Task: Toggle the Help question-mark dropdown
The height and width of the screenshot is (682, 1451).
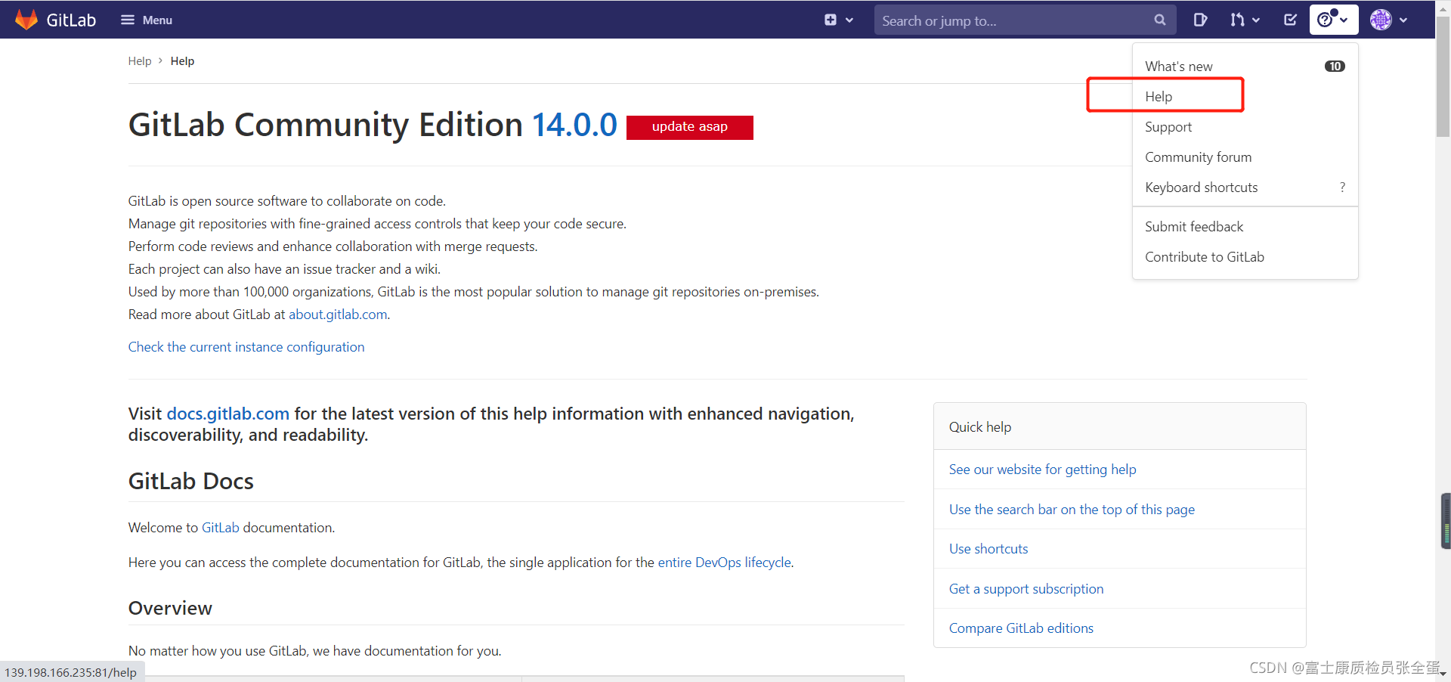Action: click(1334, 20)
